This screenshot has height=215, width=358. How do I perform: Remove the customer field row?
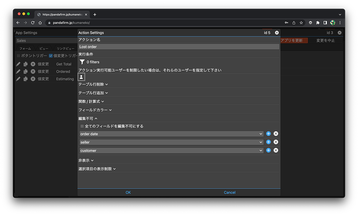(x=276, y=150)
